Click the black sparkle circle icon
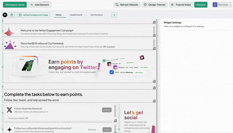Image resolution: width=233 pixels, height=133 pixels. click(x=5, y=15)
